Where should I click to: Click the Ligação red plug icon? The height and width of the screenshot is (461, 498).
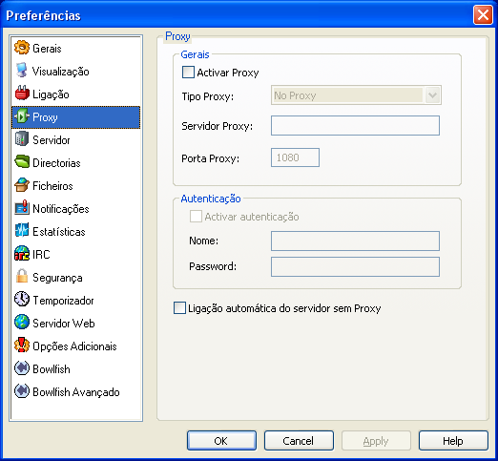tap(22, 94)
